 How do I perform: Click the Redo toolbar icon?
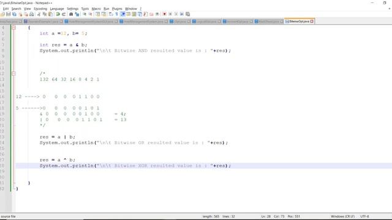[64, 14]
